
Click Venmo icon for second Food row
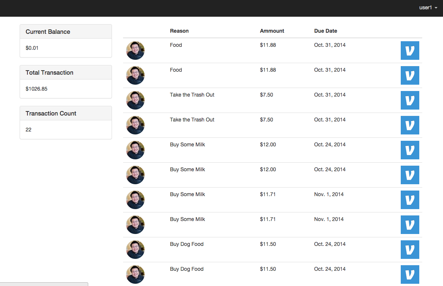410,75
